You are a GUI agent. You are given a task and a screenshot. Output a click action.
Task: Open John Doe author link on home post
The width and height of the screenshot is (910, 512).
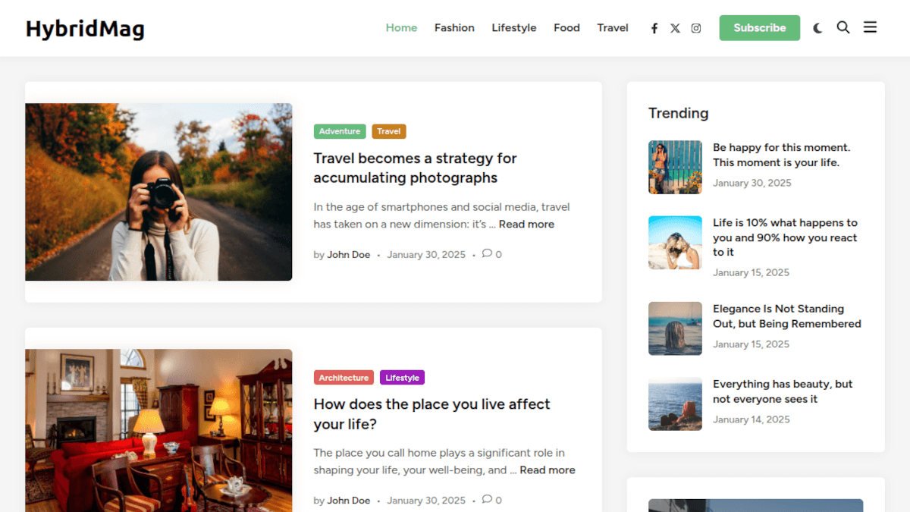point(349,501)
